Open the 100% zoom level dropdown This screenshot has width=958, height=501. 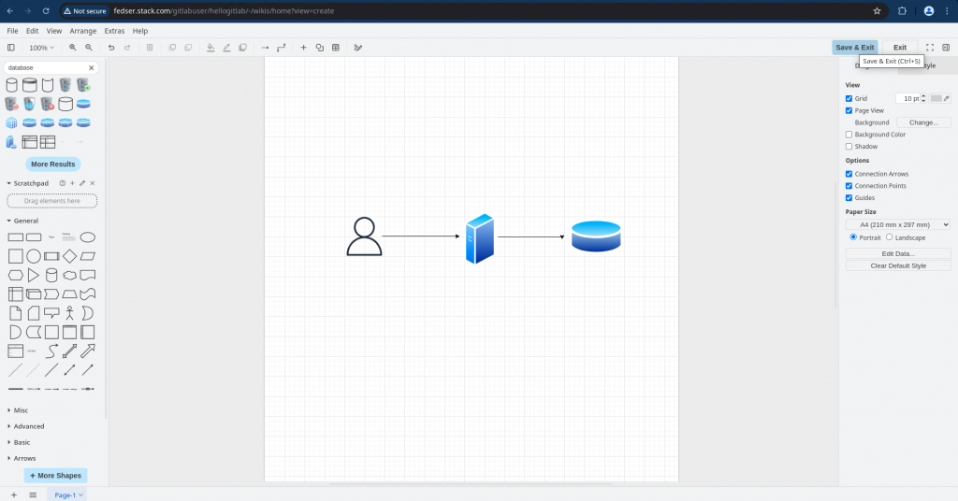point(41,48)
